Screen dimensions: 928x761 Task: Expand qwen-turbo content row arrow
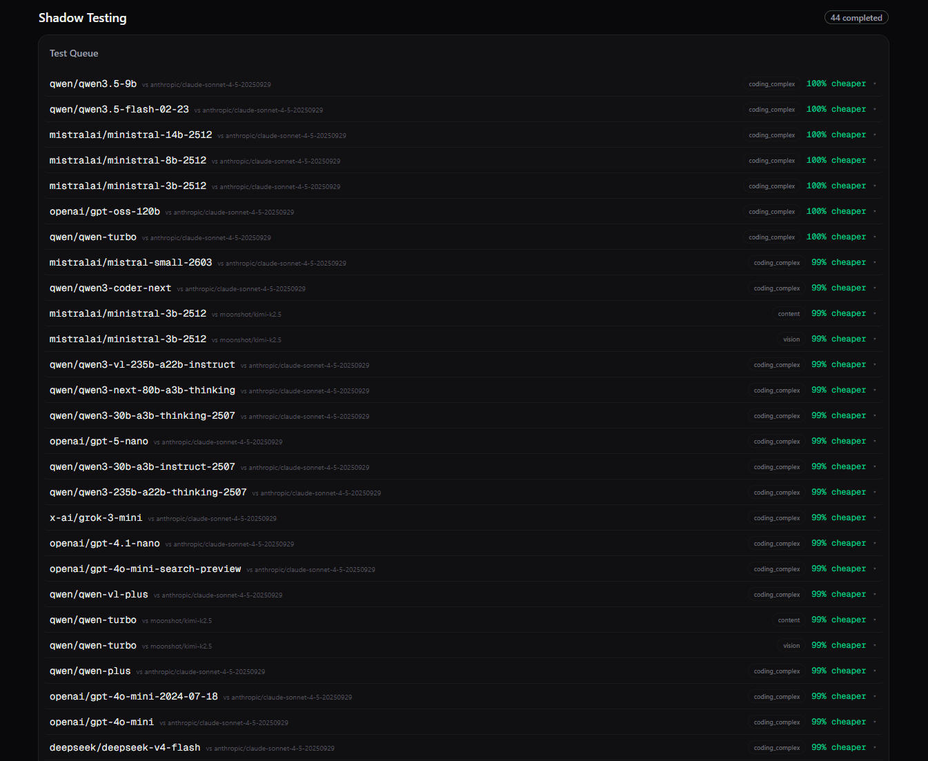pyautogui.click(x=875, y=620)
